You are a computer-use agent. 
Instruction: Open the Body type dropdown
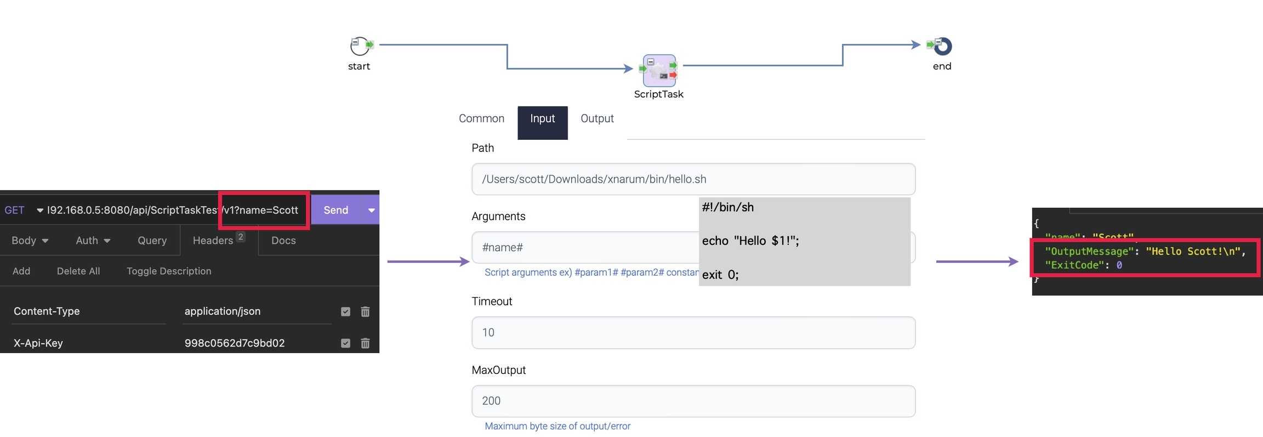coord(30,240)
